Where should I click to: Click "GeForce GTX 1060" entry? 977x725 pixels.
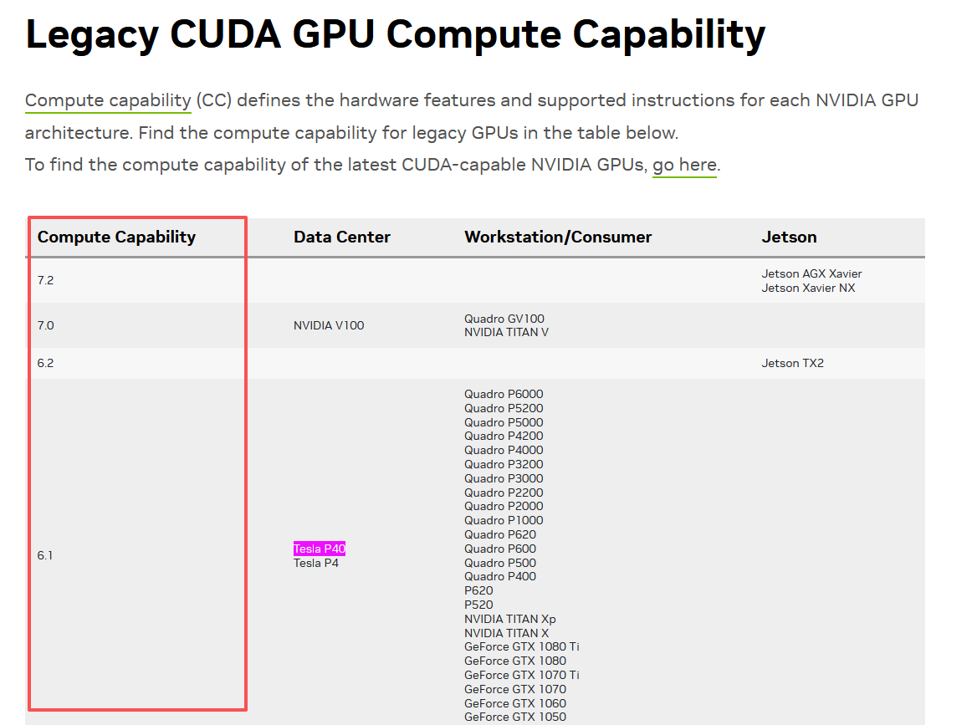(515, 703)
